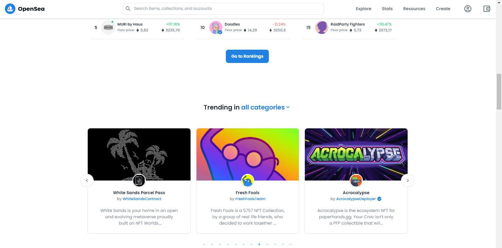Open the Resources menu
Viewport: 502px width, 248px height.
tap(414, 9)
